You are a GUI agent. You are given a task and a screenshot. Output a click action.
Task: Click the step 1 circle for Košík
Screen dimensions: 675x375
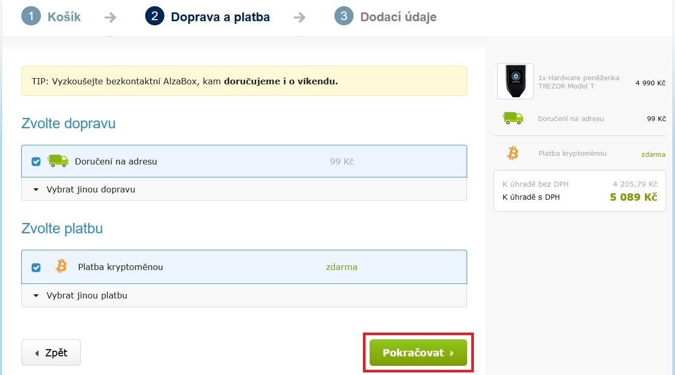(31, 16)
